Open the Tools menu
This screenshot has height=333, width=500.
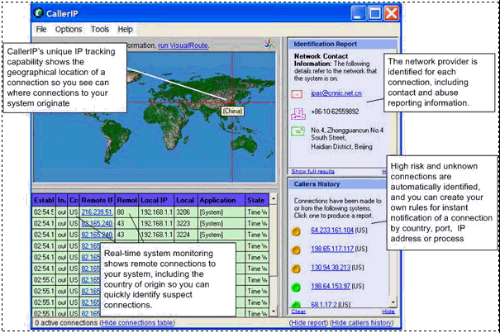click(x=100, y=30)
